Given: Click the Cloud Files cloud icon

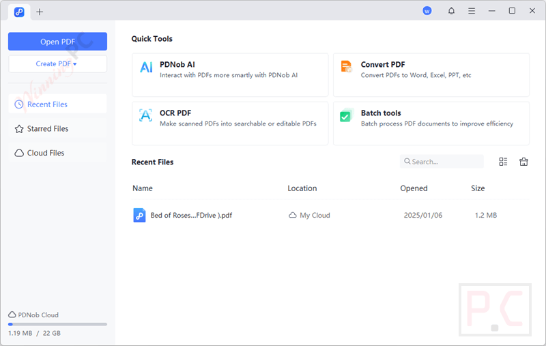Looking at the screenshot, I should [x=19, y=153].
